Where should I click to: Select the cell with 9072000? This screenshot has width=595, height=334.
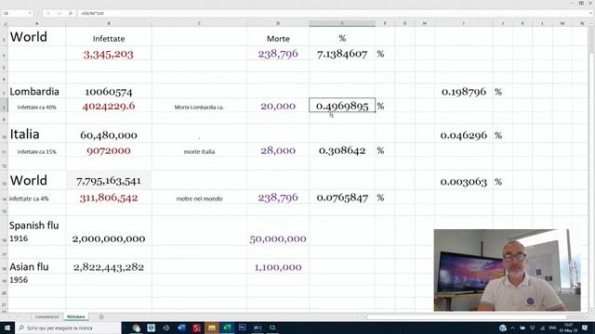coord(109,150)
